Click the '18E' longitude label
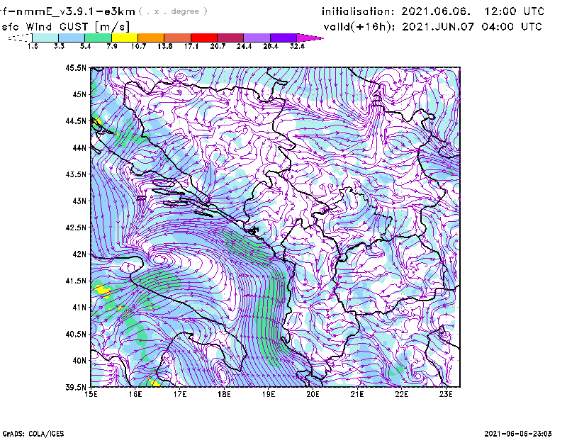 pyautogui.click(x=224, y=394)
